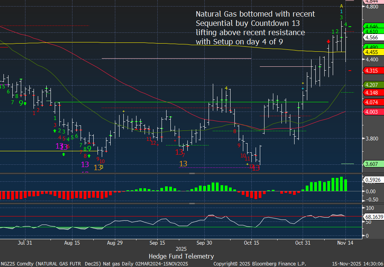
Task: Select the green 3.607 price level tag
Action: click(372, 164)
